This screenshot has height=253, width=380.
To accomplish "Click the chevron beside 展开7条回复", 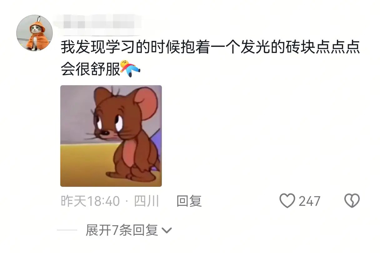I will 167,231.
